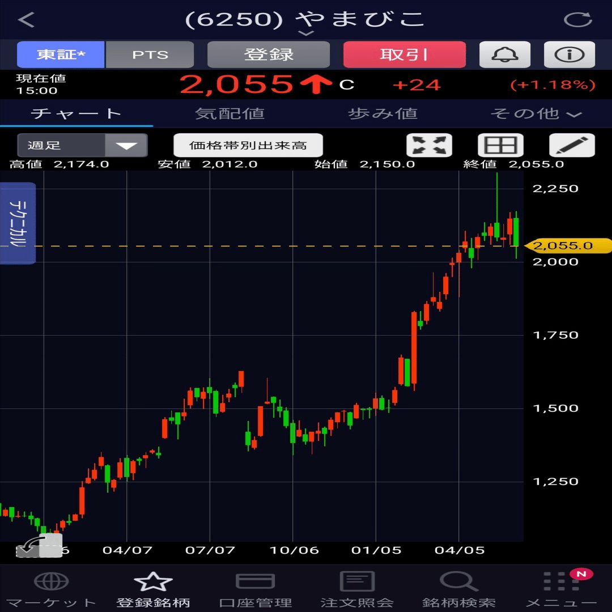612x612 pixels.
Task: Click the 2,055.0 current price label
Action: [568, 246]
